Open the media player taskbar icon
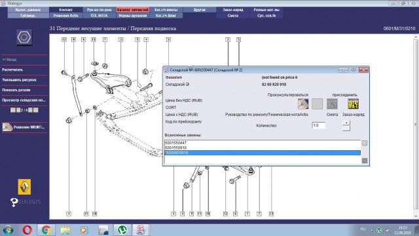The image size is (419, 236). tap(84, 230)
